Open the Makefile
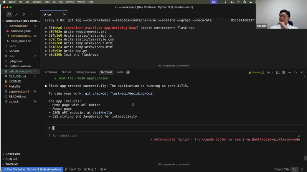This screenshot has width=307, height=172. click(15, 86)
